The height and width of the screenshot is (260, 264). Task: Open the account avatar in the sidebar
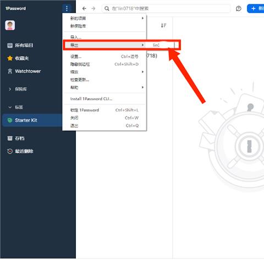[x=10, y=25]
